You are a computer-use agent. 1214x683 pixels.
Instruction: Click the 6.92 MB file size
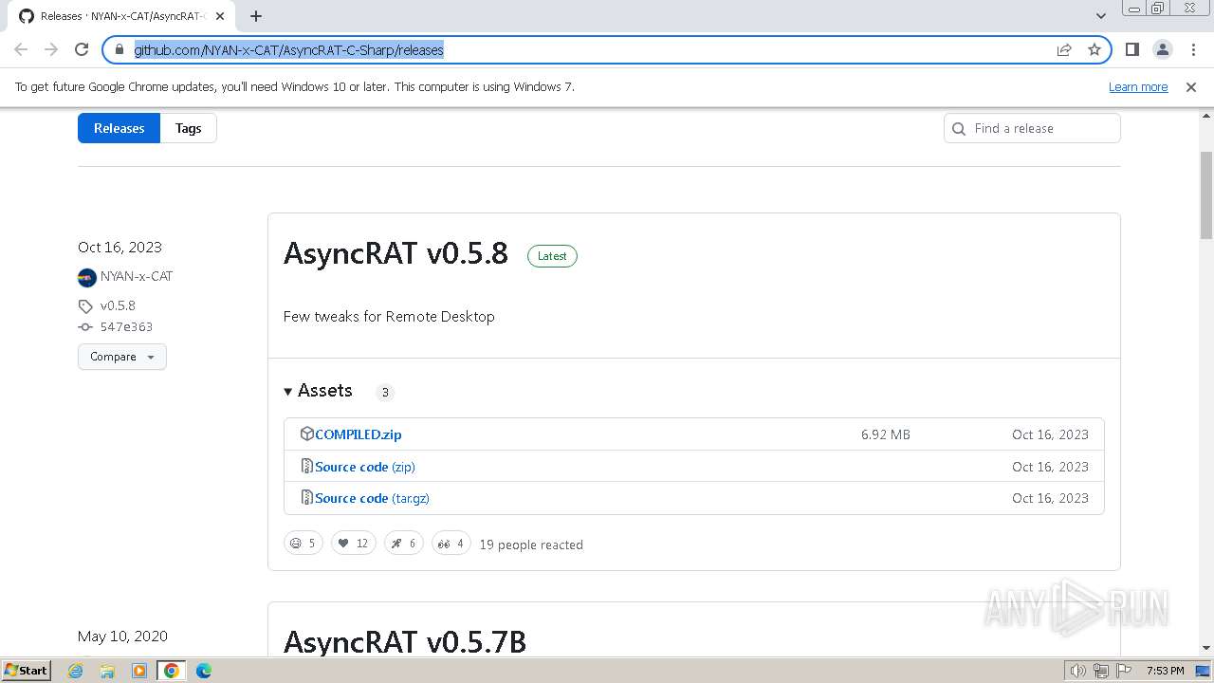click(886, 434)
